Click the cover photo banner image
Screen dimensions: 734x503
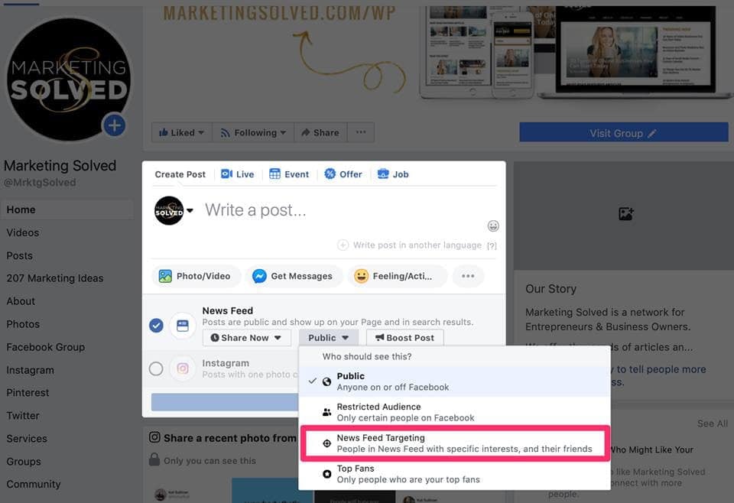pyautogui.click(x=438, y=54)
